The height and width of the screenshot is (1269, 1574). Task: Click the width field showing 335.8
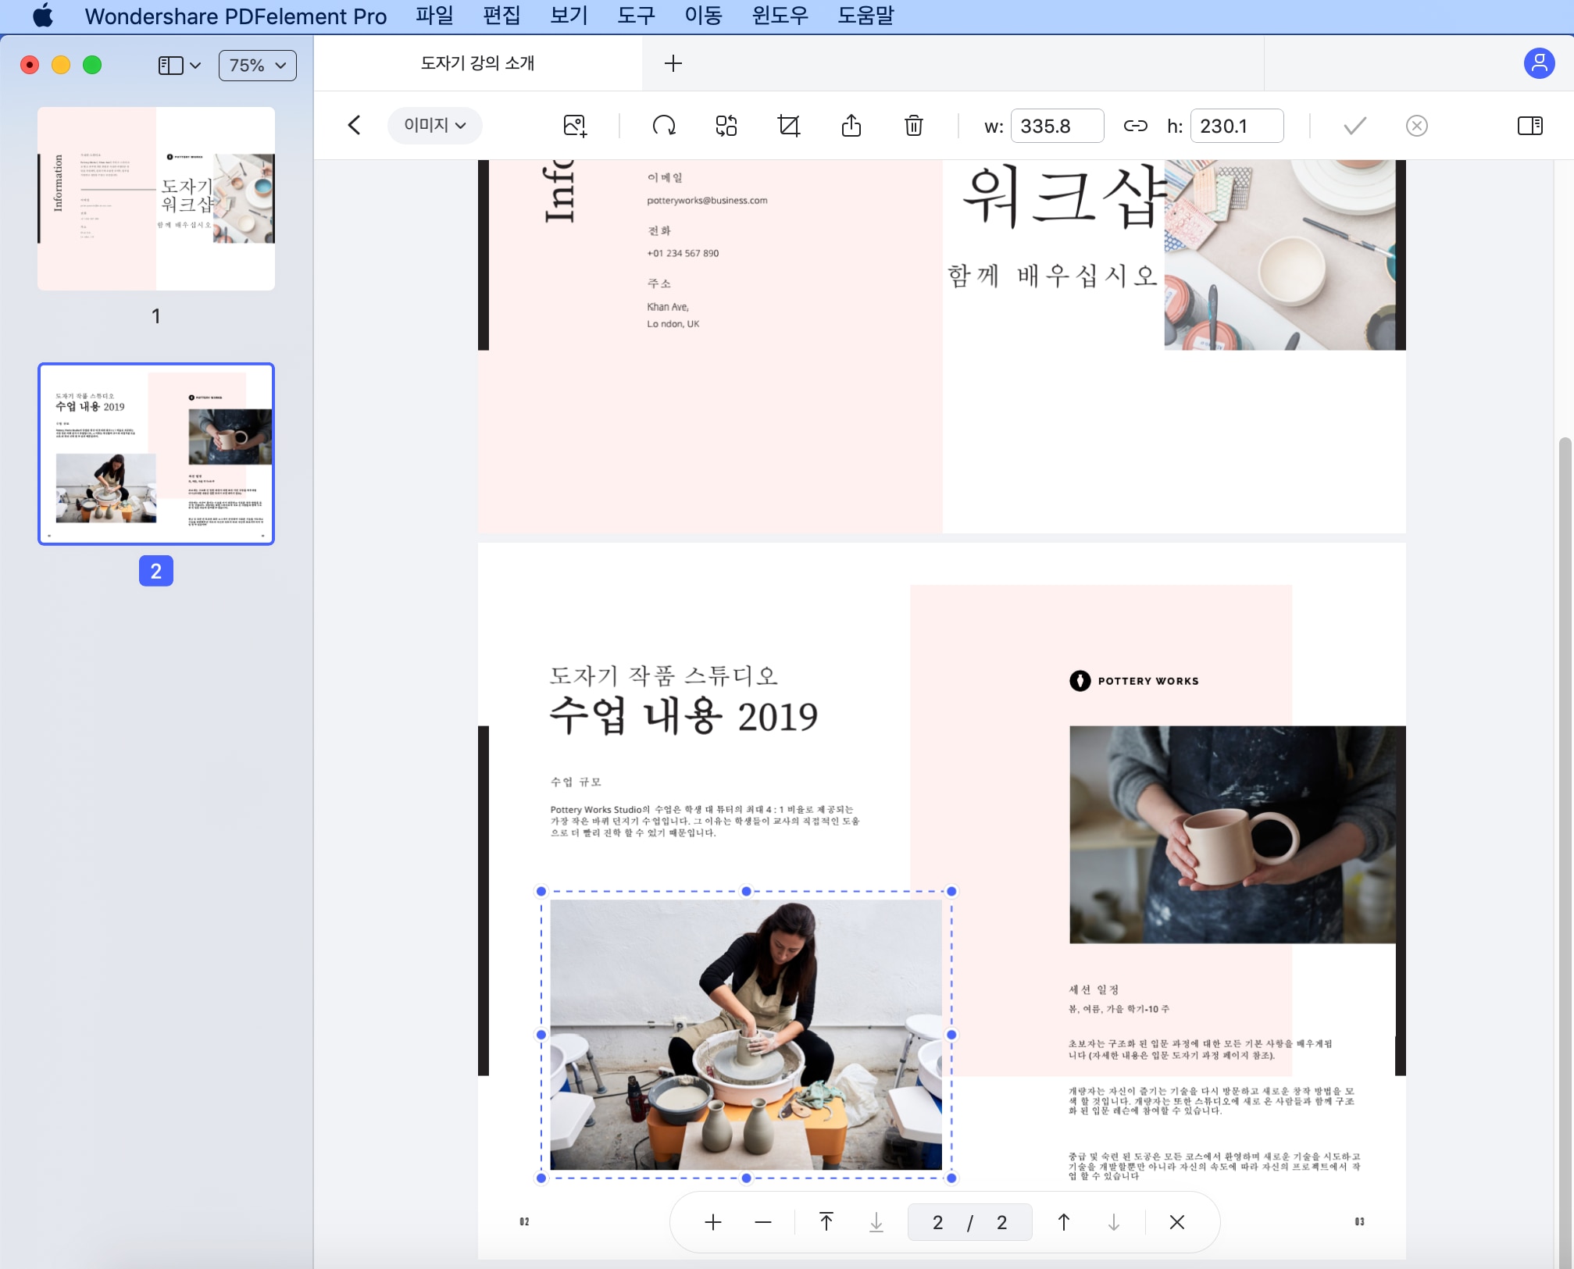(1057, 126)
